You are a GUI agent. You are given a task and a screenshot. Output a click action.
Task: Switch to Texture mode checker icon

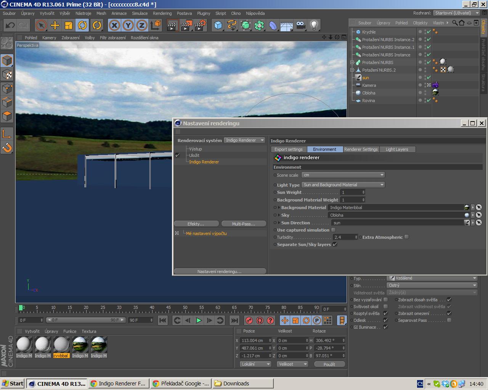click(7, 75)
